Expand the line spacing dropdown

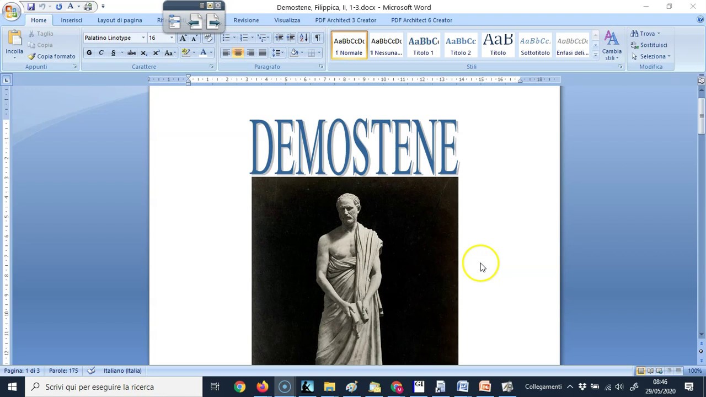[282, 53]
